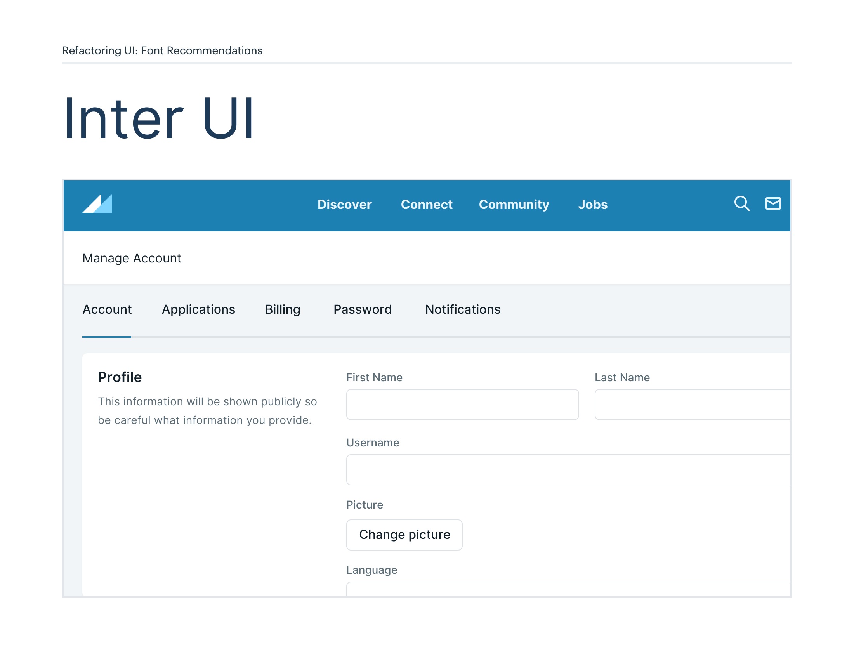The height and width of the screenshot is (660, 854).
Task: Open the Billing tab
Action: (x=282, y=309)
